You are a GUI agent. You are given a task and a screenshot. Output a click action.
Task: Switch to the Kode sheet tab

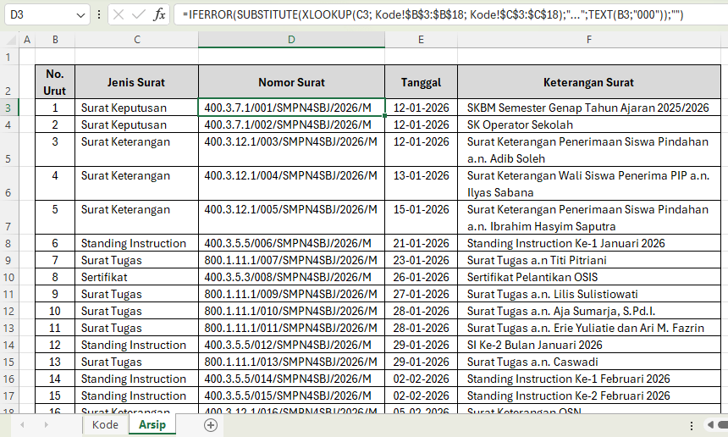[105, 425]
